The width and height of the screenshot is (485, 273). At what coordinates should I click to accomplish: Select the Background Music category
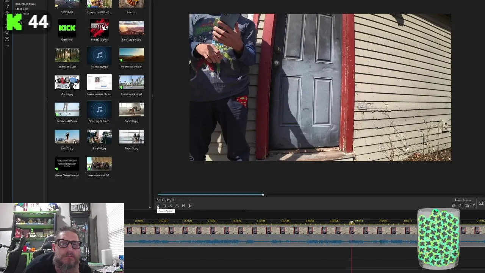[25, 4]
